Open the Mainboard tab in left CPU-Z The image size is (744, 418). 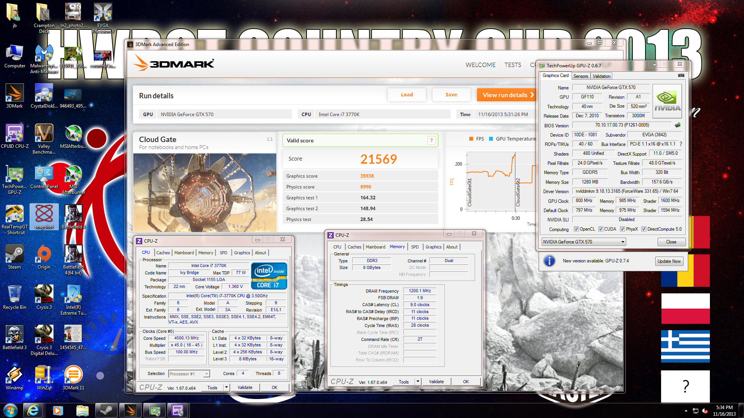pyautogui.click(x=184, y=253)
